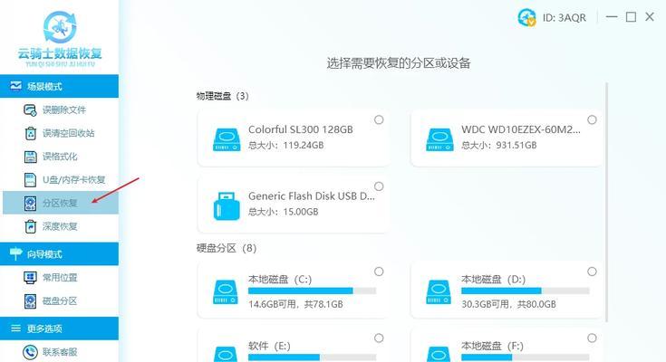
Task: Switch to 分区恢复 menu item
Action: pyautogui.click(x=61, y=203)
